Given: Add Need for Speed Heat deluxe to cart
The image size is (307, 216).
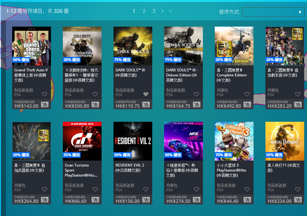Looking at the screenshot, I should (x=197, y=200).
